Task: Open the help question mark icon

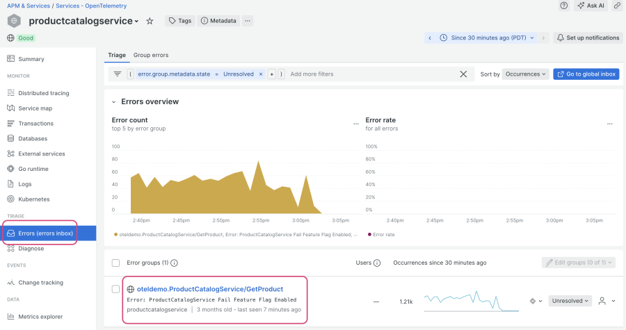Action: [x=563, y=6]
